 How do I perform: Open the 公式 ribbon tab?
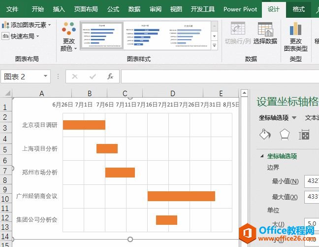(113, 9)
